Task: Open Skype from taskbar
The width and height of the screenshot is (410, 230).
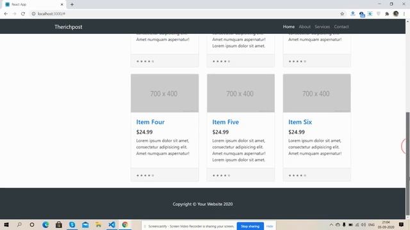Action: (72, 224)
